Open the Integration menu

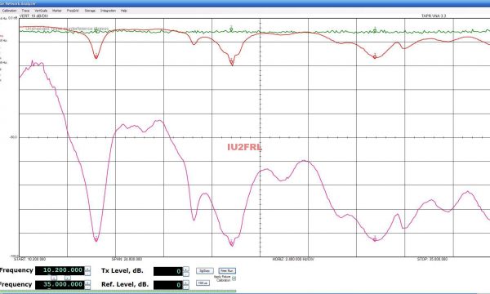[108, 11]
